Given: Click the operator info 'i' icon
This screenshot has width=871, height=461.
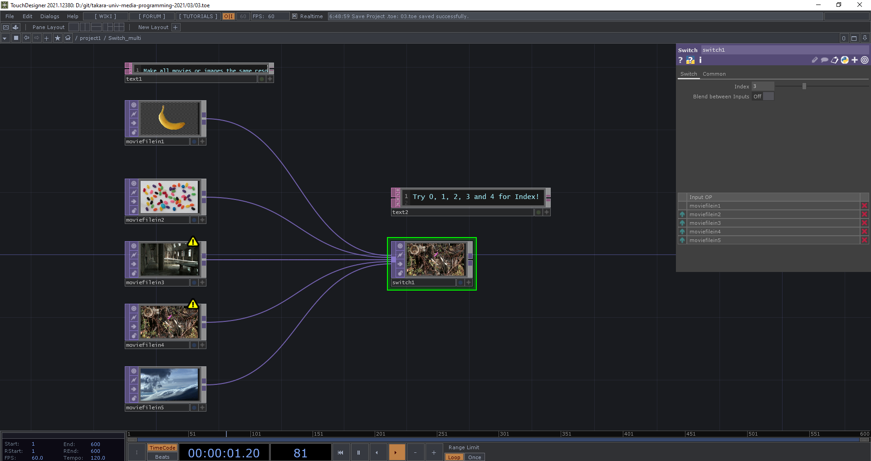Looking at the screenshot, I should point(700,60).
